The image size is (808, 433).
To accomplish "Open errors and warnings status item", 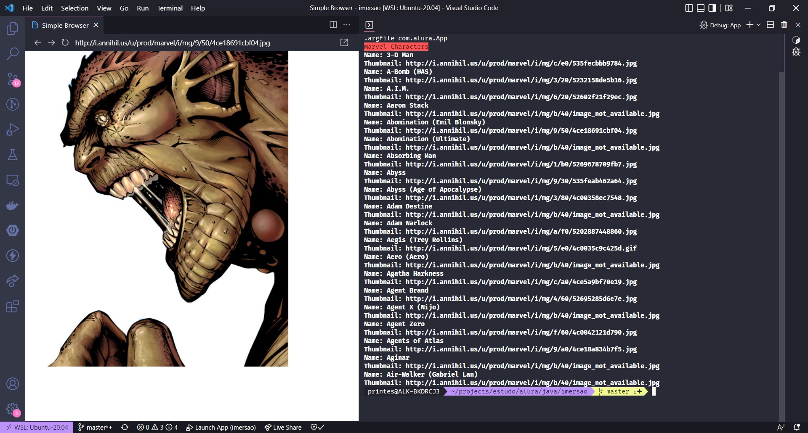I will click(x=157, y=427).
